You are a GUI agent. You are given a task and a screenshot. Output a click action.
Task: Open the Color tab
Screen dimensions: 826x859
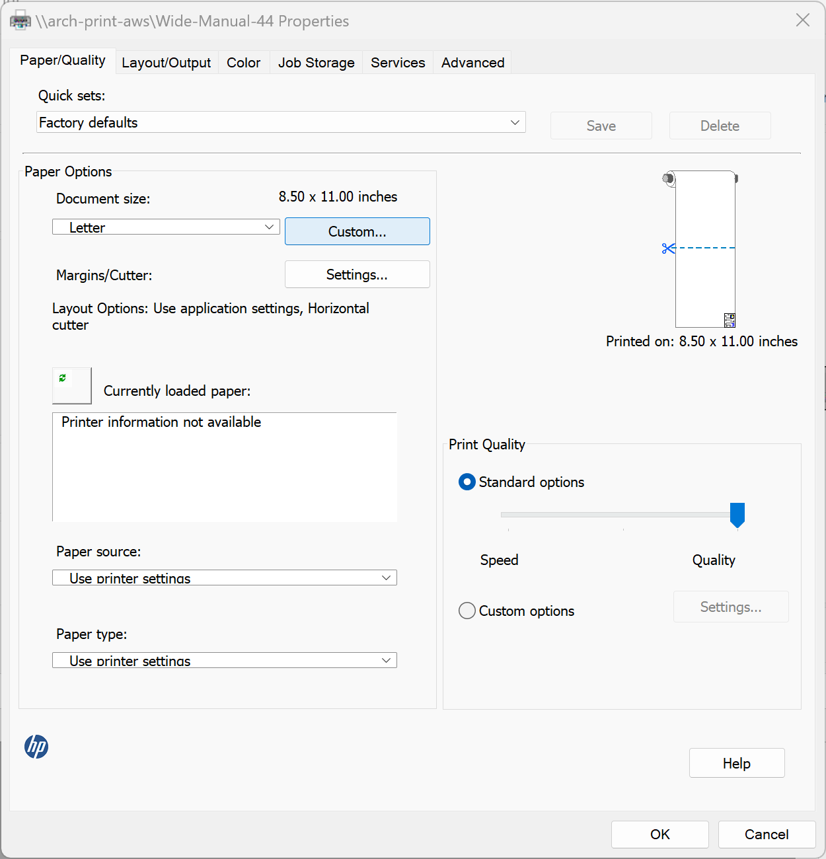244,63
